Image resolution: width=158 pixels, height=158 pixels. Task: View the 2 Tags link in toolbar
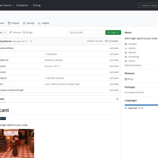click(28, 32)
